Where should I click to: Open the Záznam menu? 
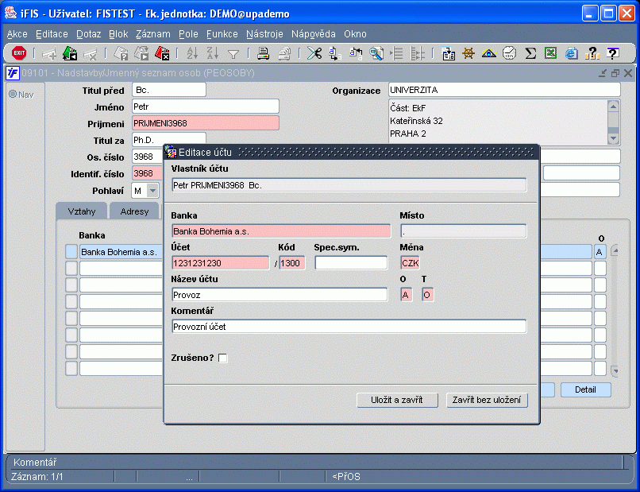coord(153,34)
